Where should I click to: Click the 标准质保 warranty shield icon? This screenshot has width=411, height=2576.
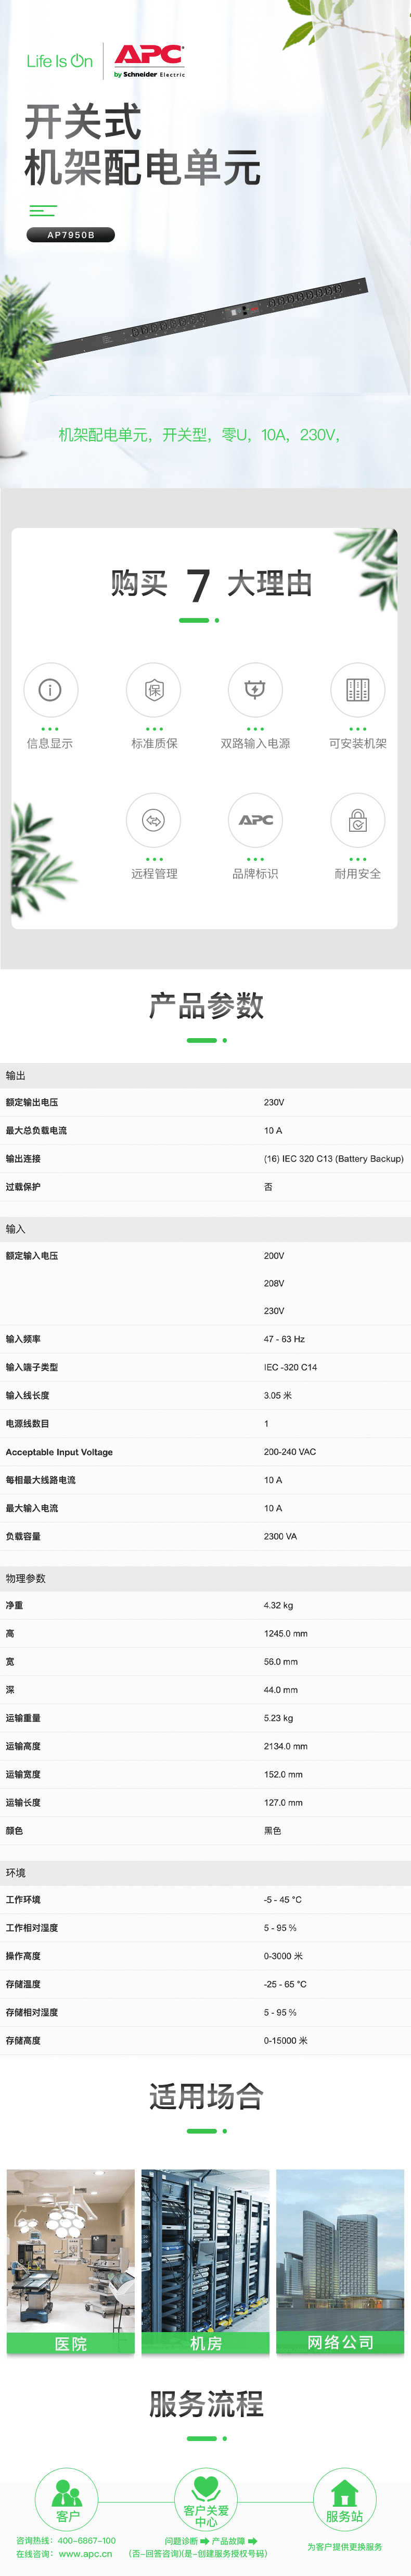[x=153, y=689]
